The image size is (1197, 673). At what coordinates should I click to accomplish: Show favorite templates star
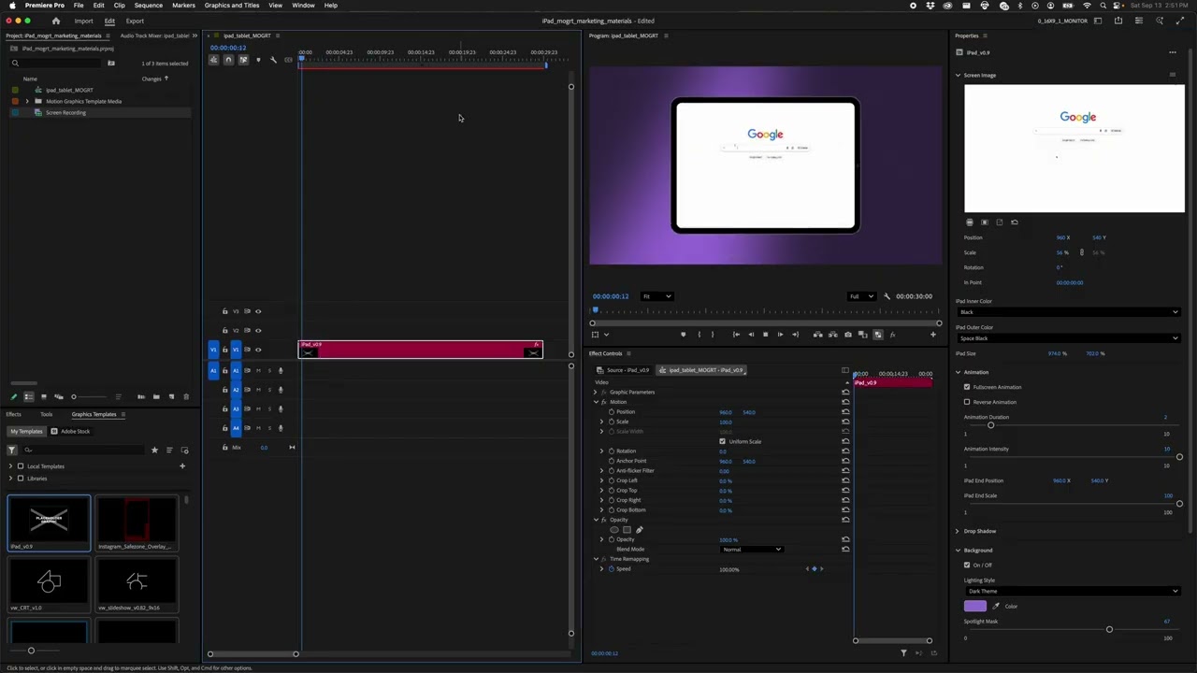(x=154, y=451)
